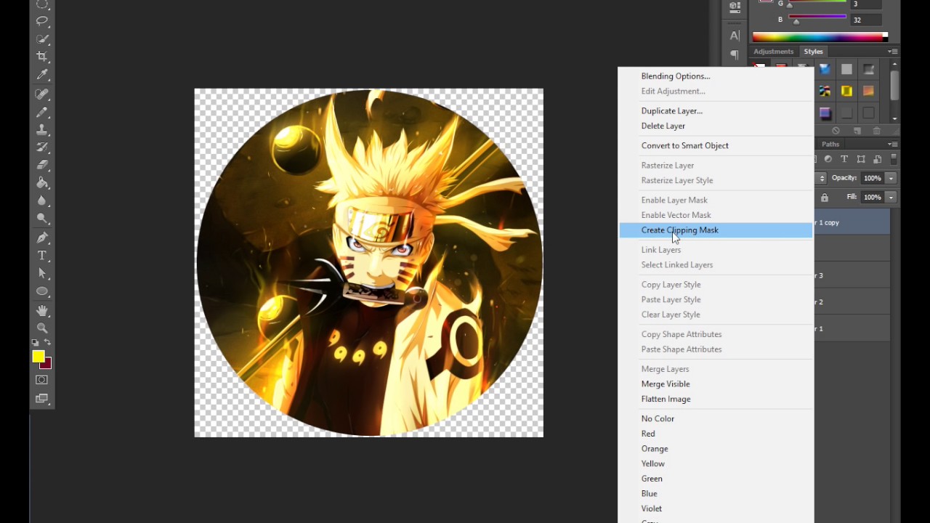The height and width of the screenshot is (523, 930).
Task: Open the blend mode dropdown
Action: click(821, 178)
